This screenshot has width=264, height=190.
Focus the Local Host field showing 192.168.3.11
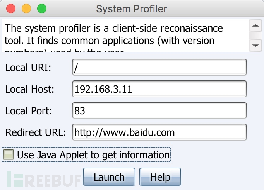click(159, 89)
